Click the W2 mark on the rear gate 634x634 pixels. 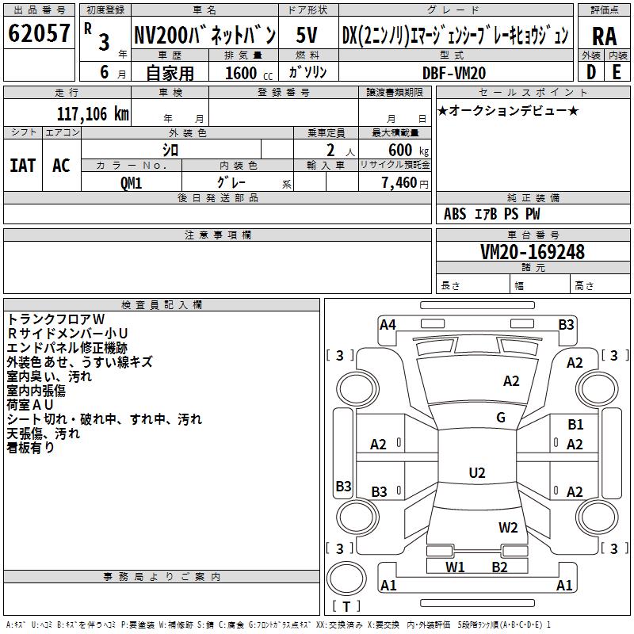point(508,528)
